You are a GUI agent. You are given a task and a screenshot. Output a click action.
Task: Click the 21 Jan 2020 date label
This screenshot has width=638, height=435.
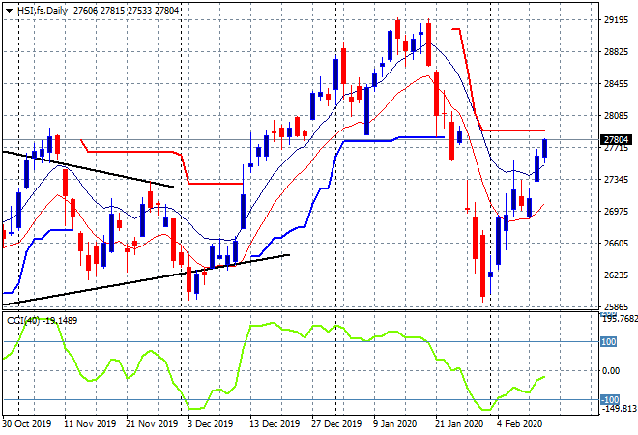click(459, 424)
